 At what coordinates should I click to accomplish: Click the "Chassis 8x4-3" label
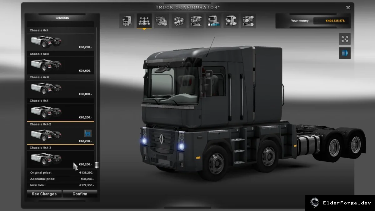click(40, 148)
